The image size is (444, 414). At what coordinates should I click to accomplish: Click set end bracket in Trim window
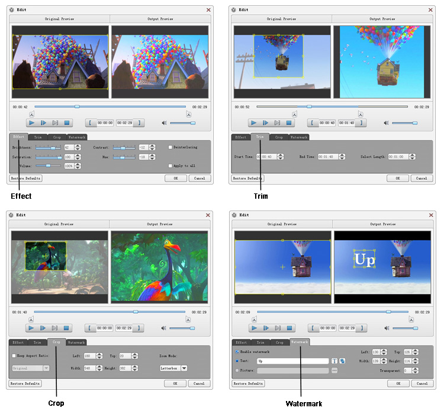point(361,123)
